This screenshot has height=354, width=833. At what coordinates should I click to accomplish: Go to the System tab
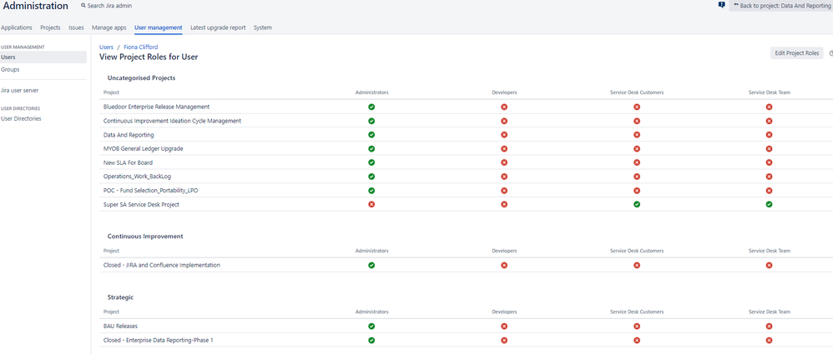tap(262, 27)
